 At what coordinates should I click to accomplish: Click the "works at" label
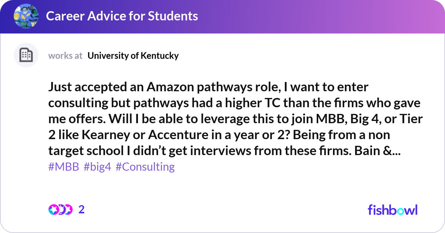click(x=65, y=56)
